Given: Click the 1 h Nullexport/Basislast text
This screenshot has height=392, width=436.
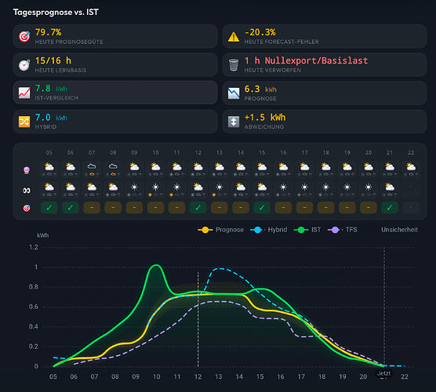Looking at the screenshot, I should point(306,60).
